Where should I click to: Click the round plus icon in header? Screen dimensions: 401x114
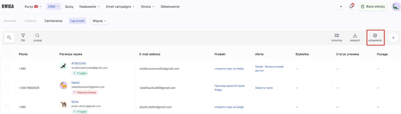pyautogui.click(x=341, y=7)
